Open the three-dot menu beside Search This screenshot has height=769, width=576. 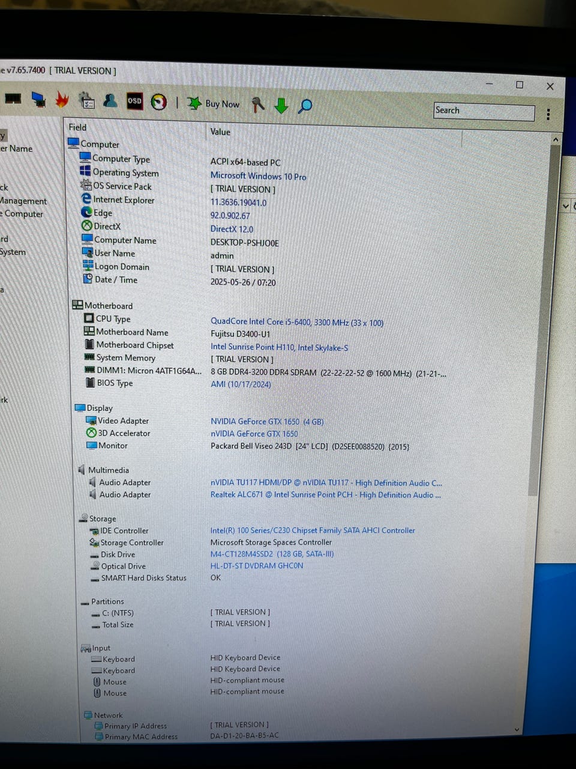click(548, 114)
